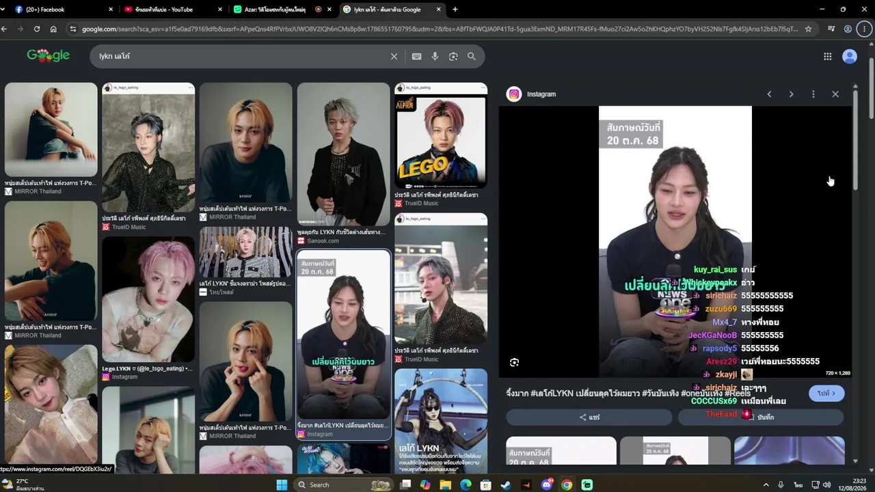Close the YouTube tab

[220, 10]
